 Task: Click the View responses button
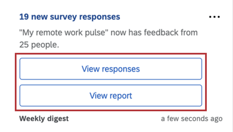(x=111, y=69)
